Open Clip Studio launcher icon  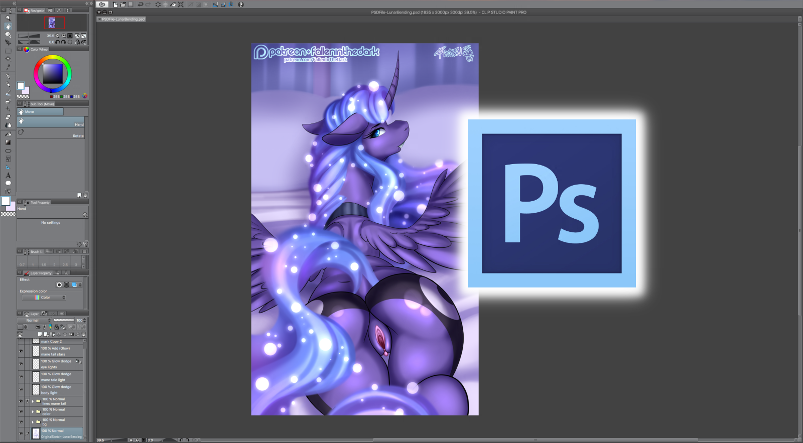[102, 5]
